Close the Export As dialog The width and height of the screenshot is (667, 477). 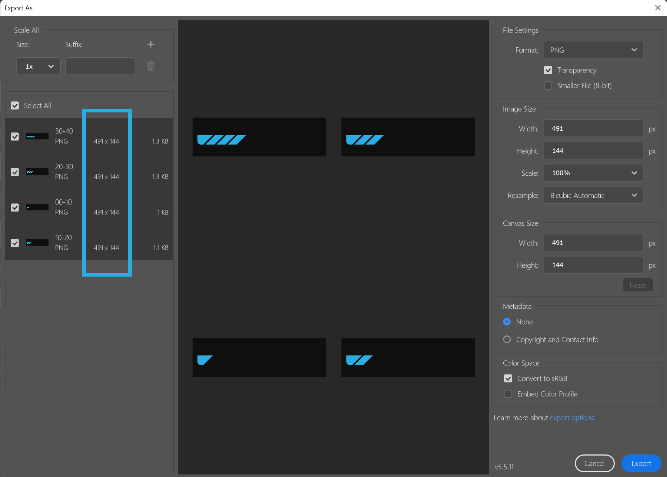tap(658, 8)
